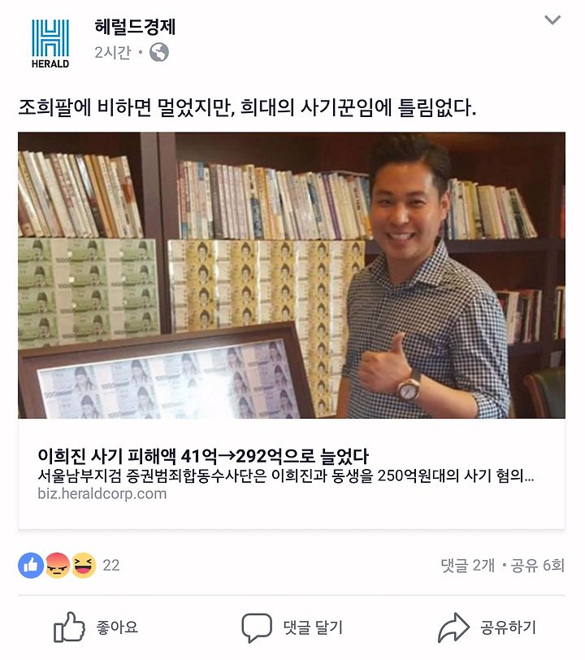This screenshot has width=585, height=660.
Task: Open the article photo thumbnail
Action: [291, 276]
